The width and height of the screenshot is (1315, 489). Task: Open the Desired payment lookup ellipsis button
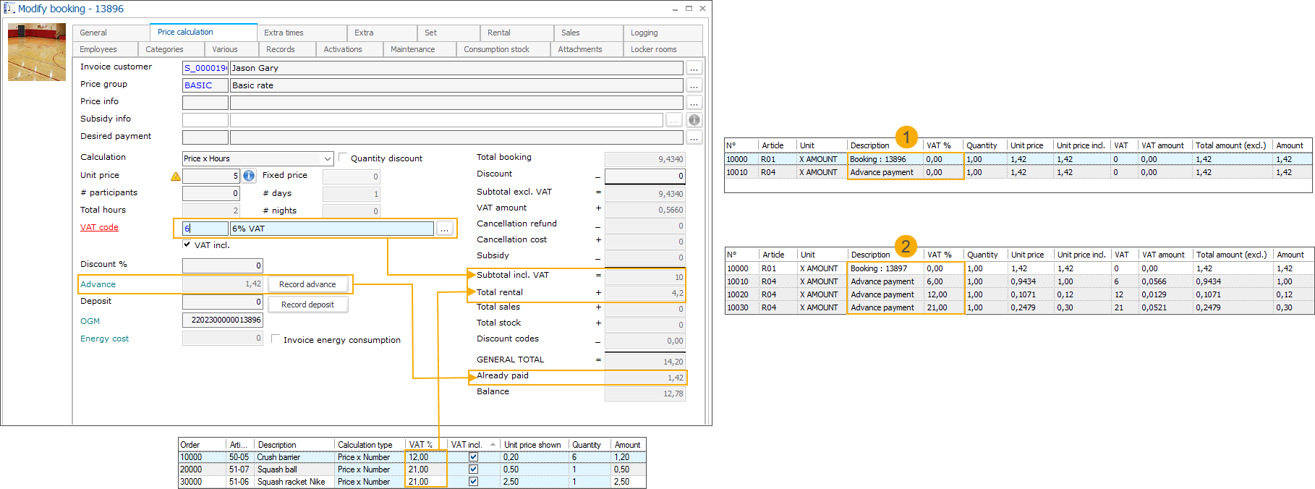pos(694,137)
